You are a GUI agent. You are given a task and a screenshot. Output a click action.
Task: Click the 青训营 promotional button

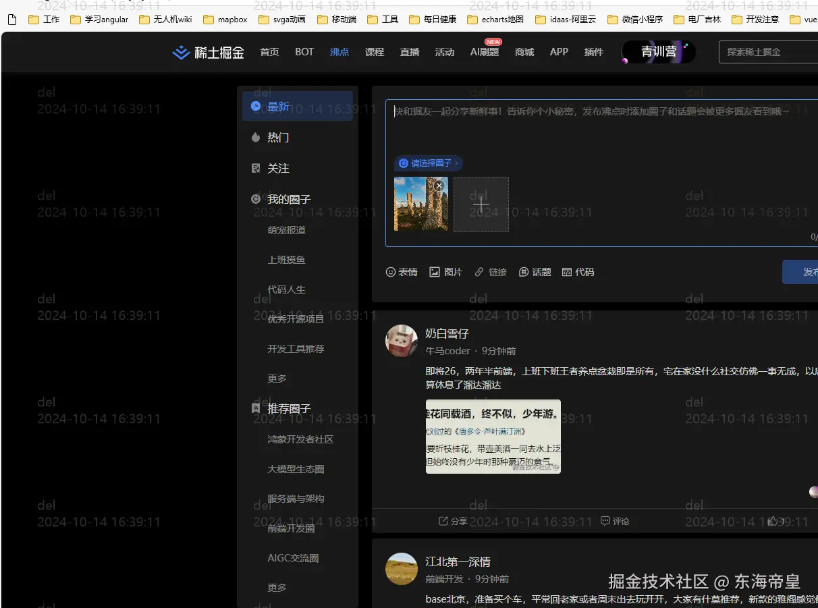tap(656, 51)
